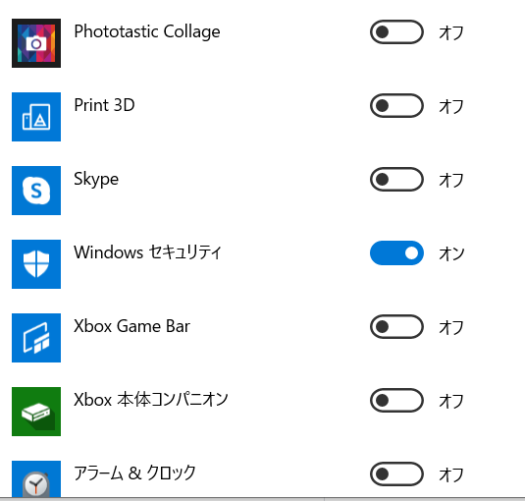This screenshot has height=501, width=525.
Task: Click the Skype app name
Action: pos(96,180)
